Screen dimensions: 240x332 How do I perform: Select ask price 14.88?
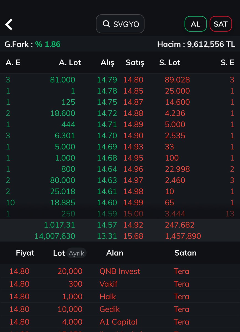(x=133, y=113)
